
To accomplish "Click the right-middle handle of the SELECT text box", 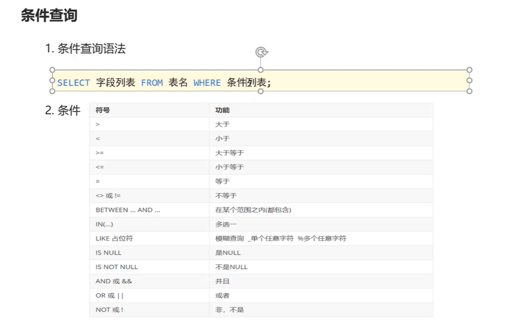I will (469, 80).
